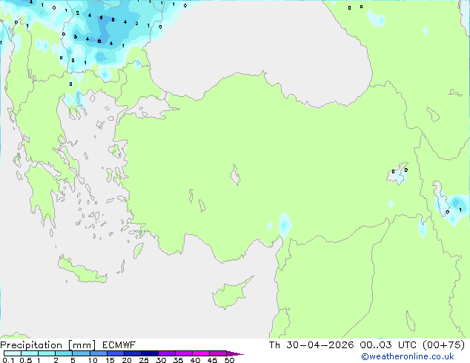Click Lake Van with the two 0 values
The image size is (470, 363).
398,174
